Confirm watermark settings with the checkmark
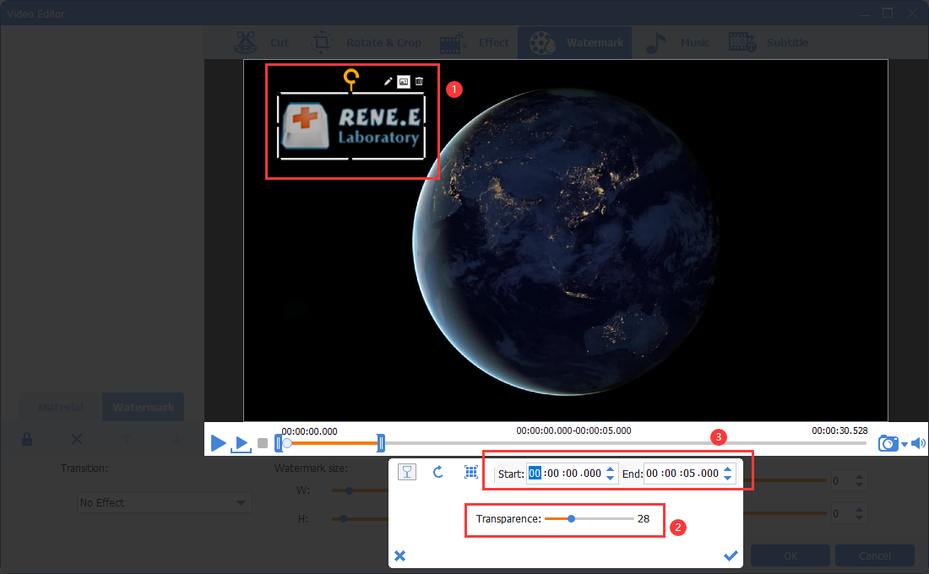This screenshot has height=574, width=929. pyautogui.click(x=731, y=555)
